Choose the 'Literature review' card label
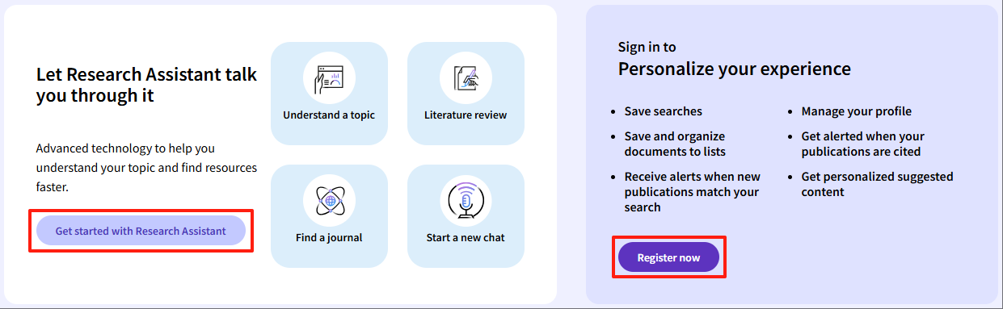Screen dimensions: 1003x309 pyautogui.click(x=466, y=115)
